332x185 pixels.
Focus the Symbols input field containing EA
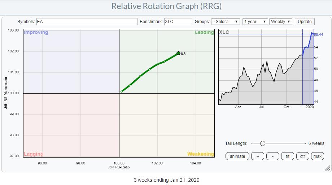click(87, 22)
